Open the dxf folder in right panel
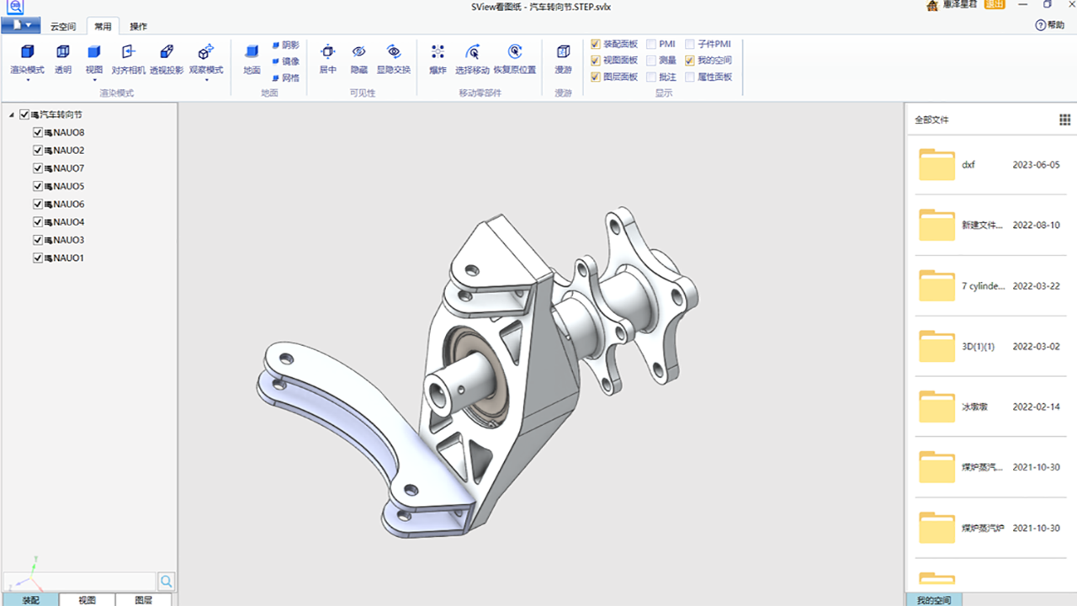Screen dimensions: 1077x606 point(936,165)
